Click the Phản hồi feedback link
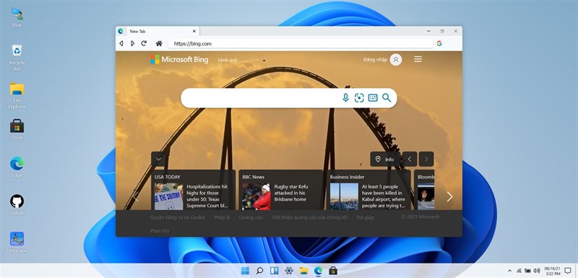This screenshot has width=578, height=278. click(x=160, y=231)
